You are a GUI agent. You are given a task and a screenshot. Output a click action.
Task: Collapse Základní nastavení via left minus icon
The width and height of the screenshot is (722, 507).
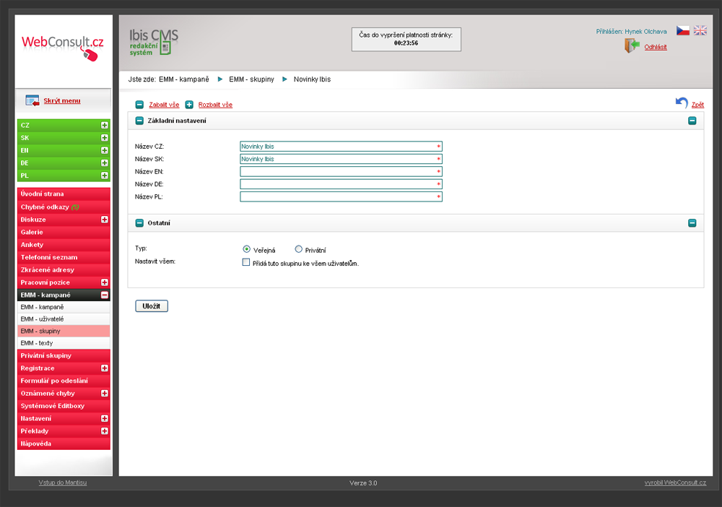pos(139,121)
